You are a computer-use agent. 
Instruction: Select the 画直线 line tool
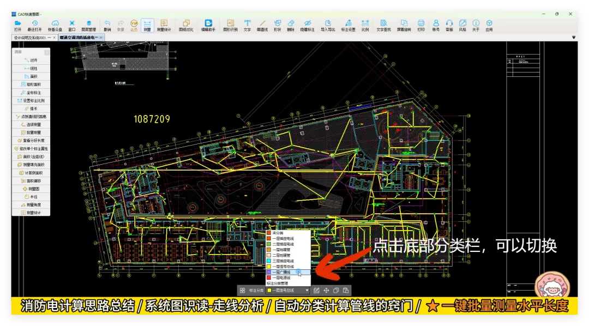point(262,26)
